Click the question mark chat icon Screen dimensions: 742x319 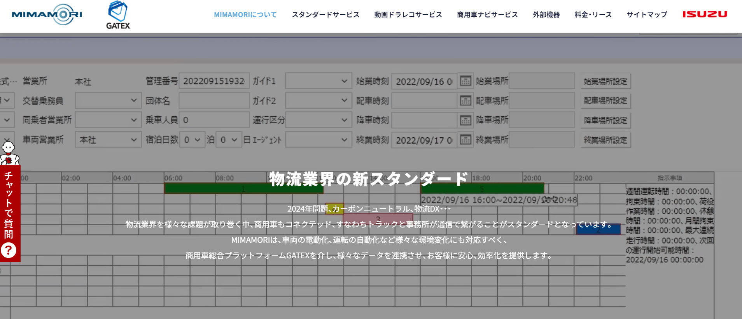9,250
